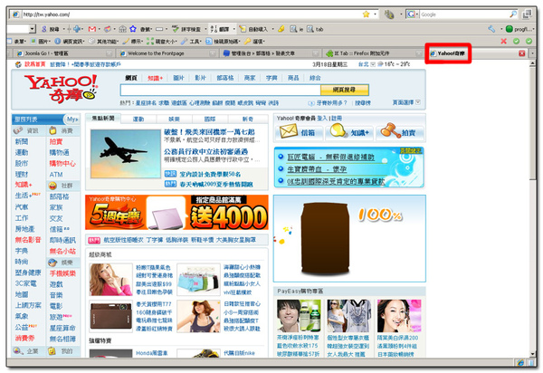Click the IE engine icon in status bar
The height and width of the screenshot is (373, 543).
click(x=520, y=363)
